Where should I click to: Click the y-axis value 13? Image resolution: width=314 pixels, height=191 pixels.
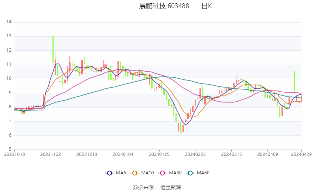click(x=9, y=36)
